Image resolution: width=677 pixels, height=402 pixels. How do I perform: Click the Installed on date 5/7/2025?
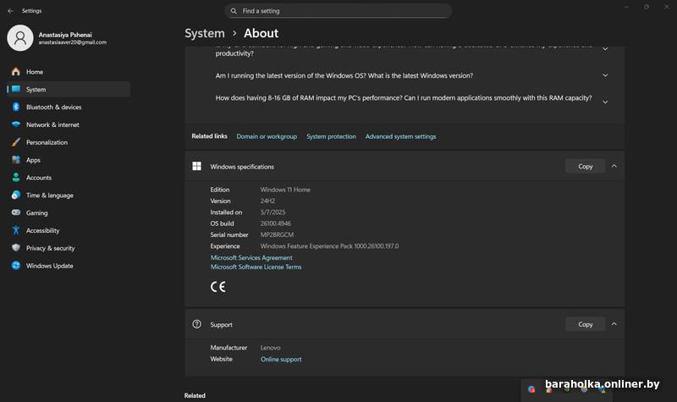click(x=272, y=212)
